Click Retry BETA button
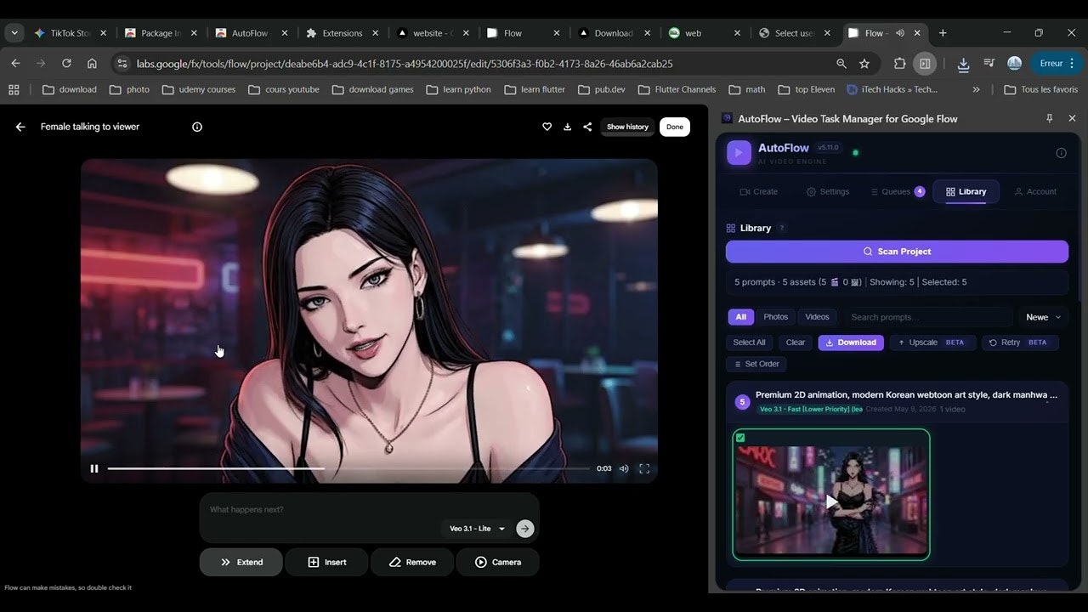1088x612 pixels. tap(1020, 343)
